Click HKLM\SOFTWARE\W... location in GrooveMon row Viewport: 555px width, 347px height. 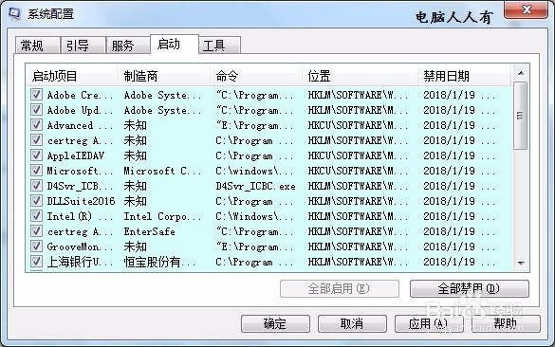(358, 247)
